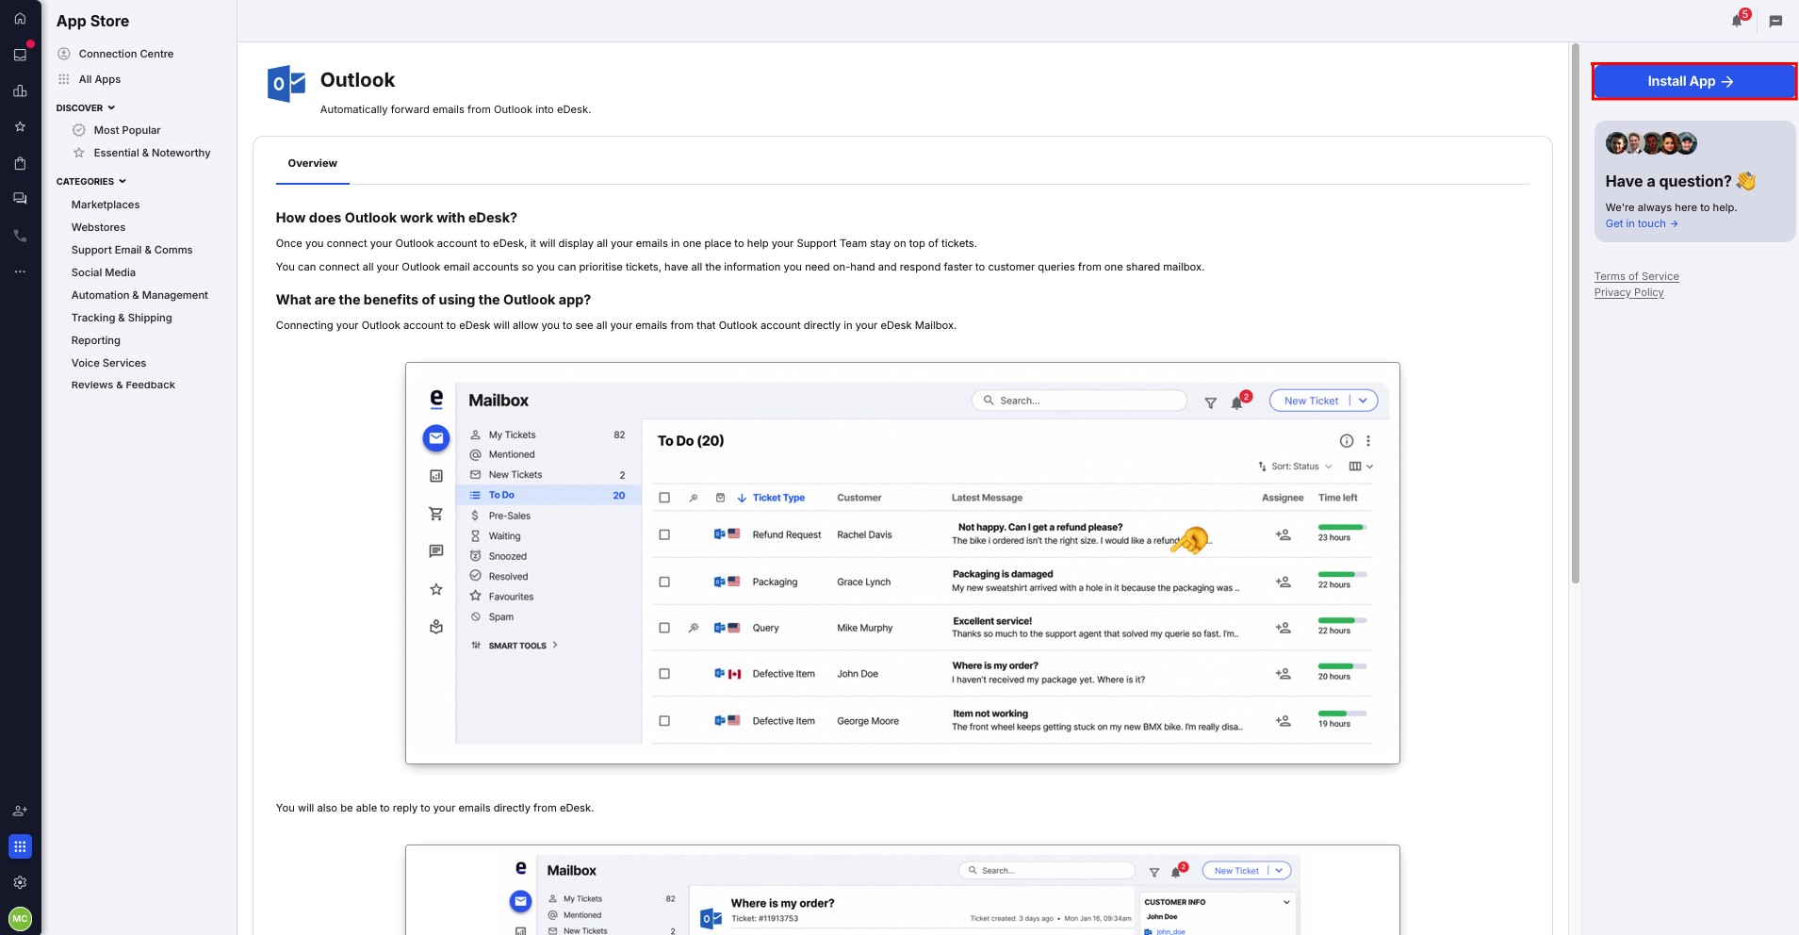The height and width of the screenshot is (935, 1799).
Task: Select the Webstores category
Action: [98, 227]
